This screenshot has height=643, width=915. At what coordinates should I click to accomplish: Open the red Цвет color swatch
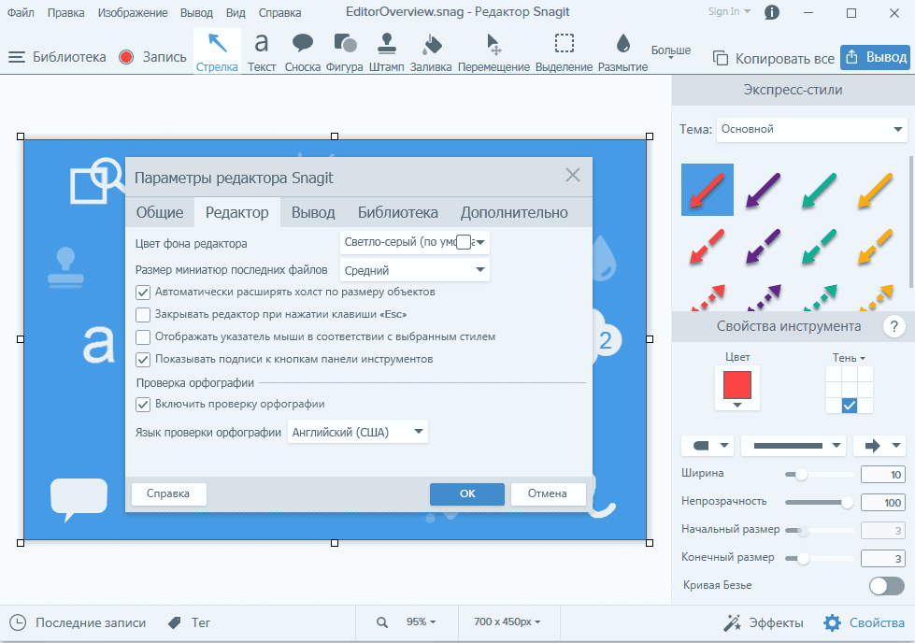click(x=737, y=388)
